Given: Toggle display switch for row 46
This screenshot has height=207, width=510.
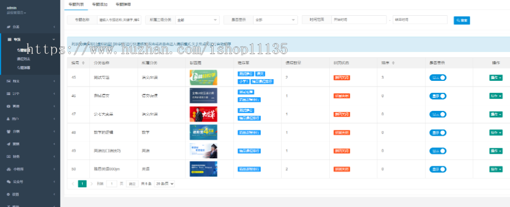Looking at the screenshot, I should click(438, 96).
